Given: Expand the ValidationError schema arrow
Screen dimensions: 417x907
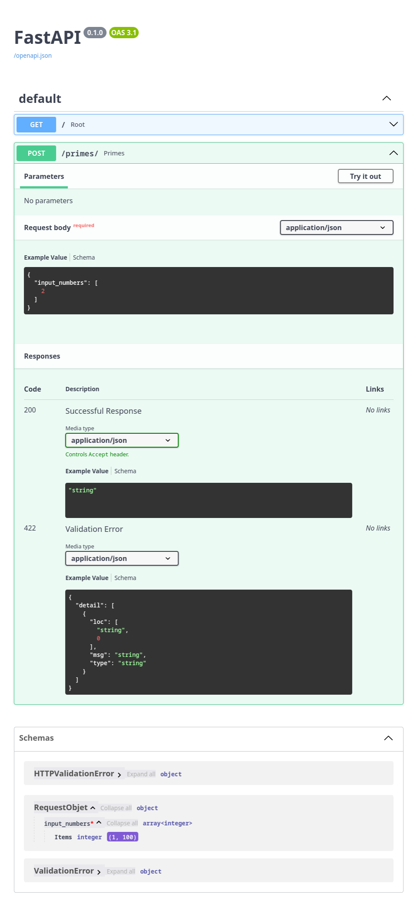Looking at the screenshot, I should (x=99, y=872).
